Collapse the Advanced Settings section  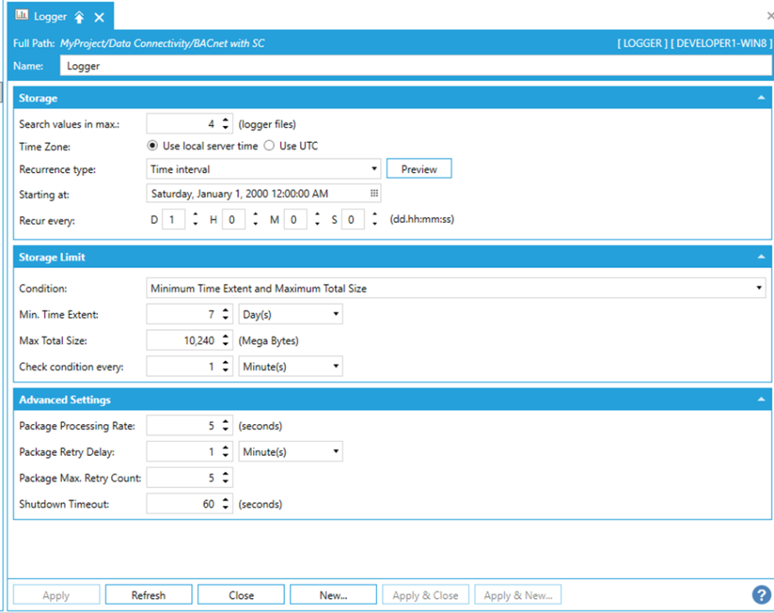point(761,400)
